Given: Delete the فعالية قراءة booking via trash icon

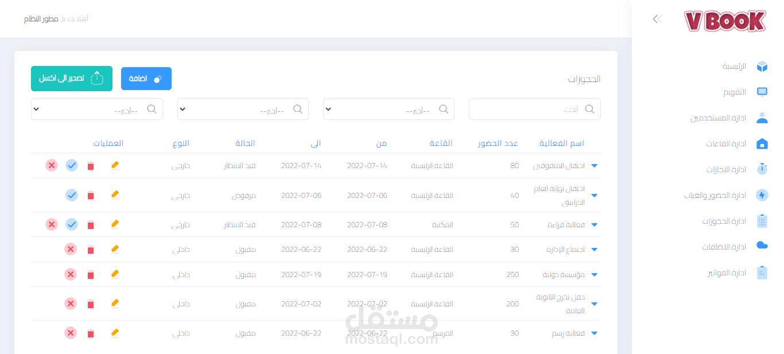Looking at the screenshot, I should click(x=91, y=224).
